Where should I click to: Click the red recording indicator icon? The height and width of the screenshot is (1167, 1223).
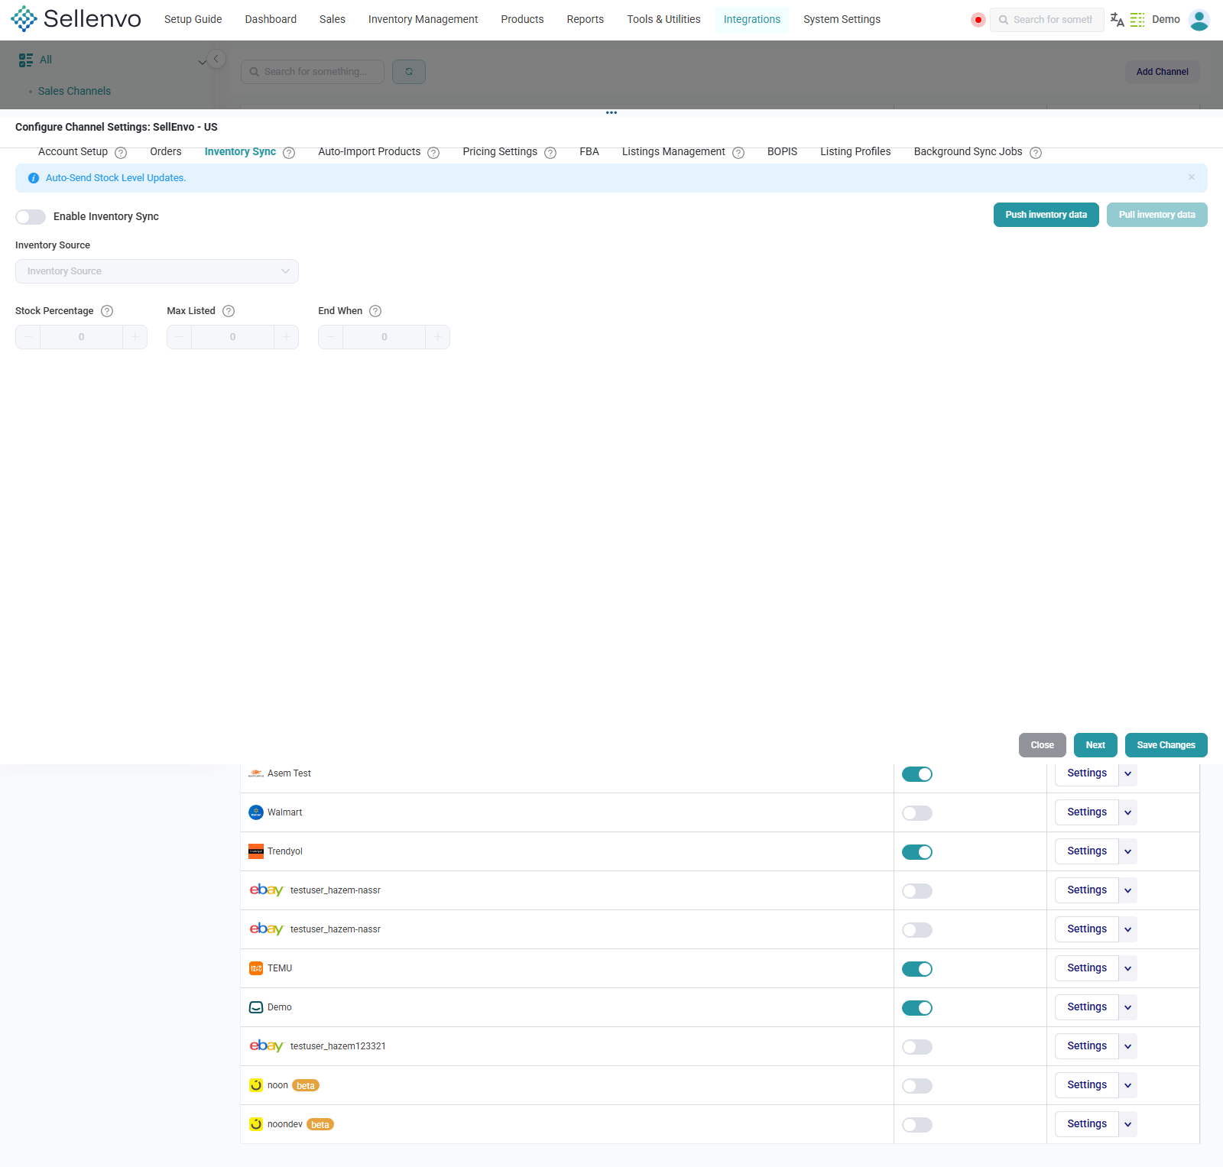[978, 20]
